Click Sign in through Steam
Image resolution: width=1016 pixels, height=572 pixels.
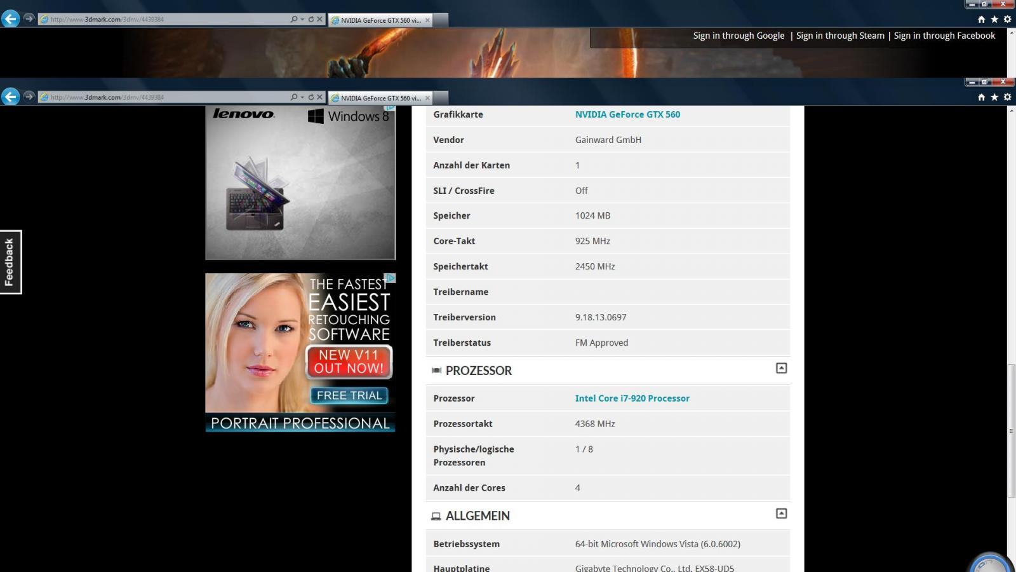point(840,36)
